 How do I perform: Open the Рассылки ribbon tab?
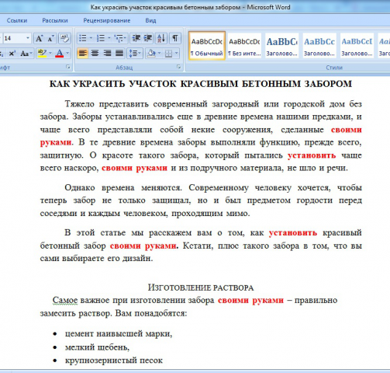55,20
